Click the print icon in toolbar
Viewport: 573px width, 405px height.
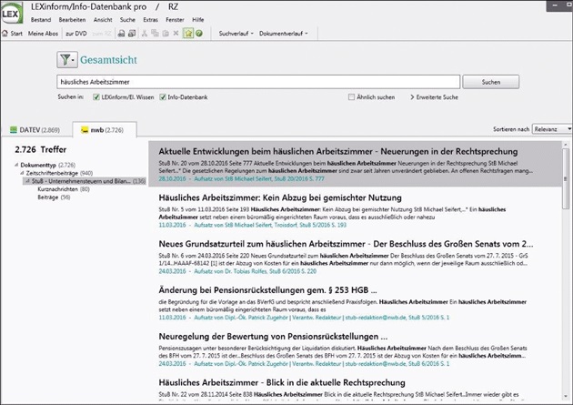tap(117, 34)
